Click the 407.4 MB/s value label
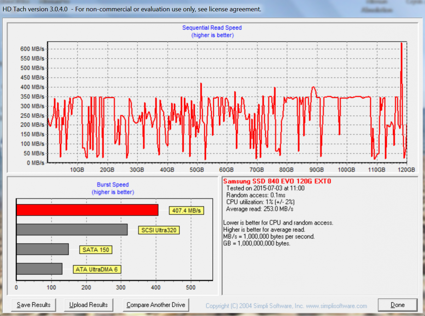This screenshot has height=316, width=425. [187, 211]
